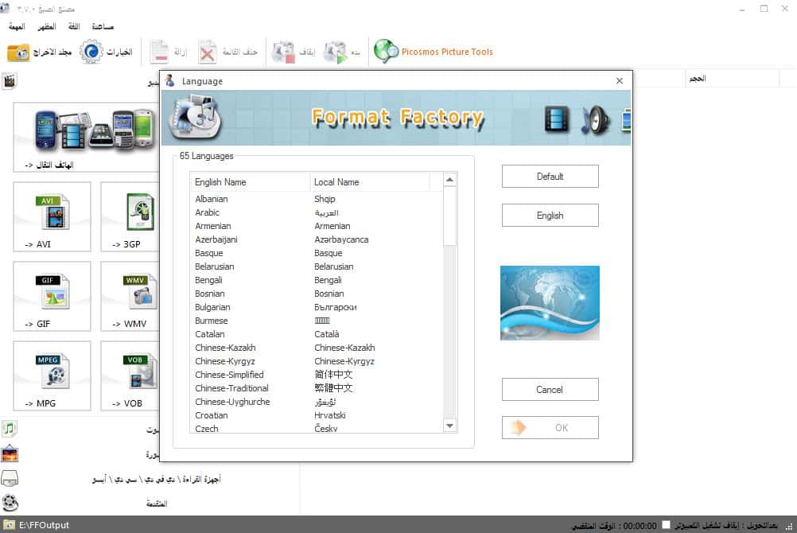Viewport: 797px width, 533px height.
Task: Open the output folder toolbar icon
Action: (18, 52)
